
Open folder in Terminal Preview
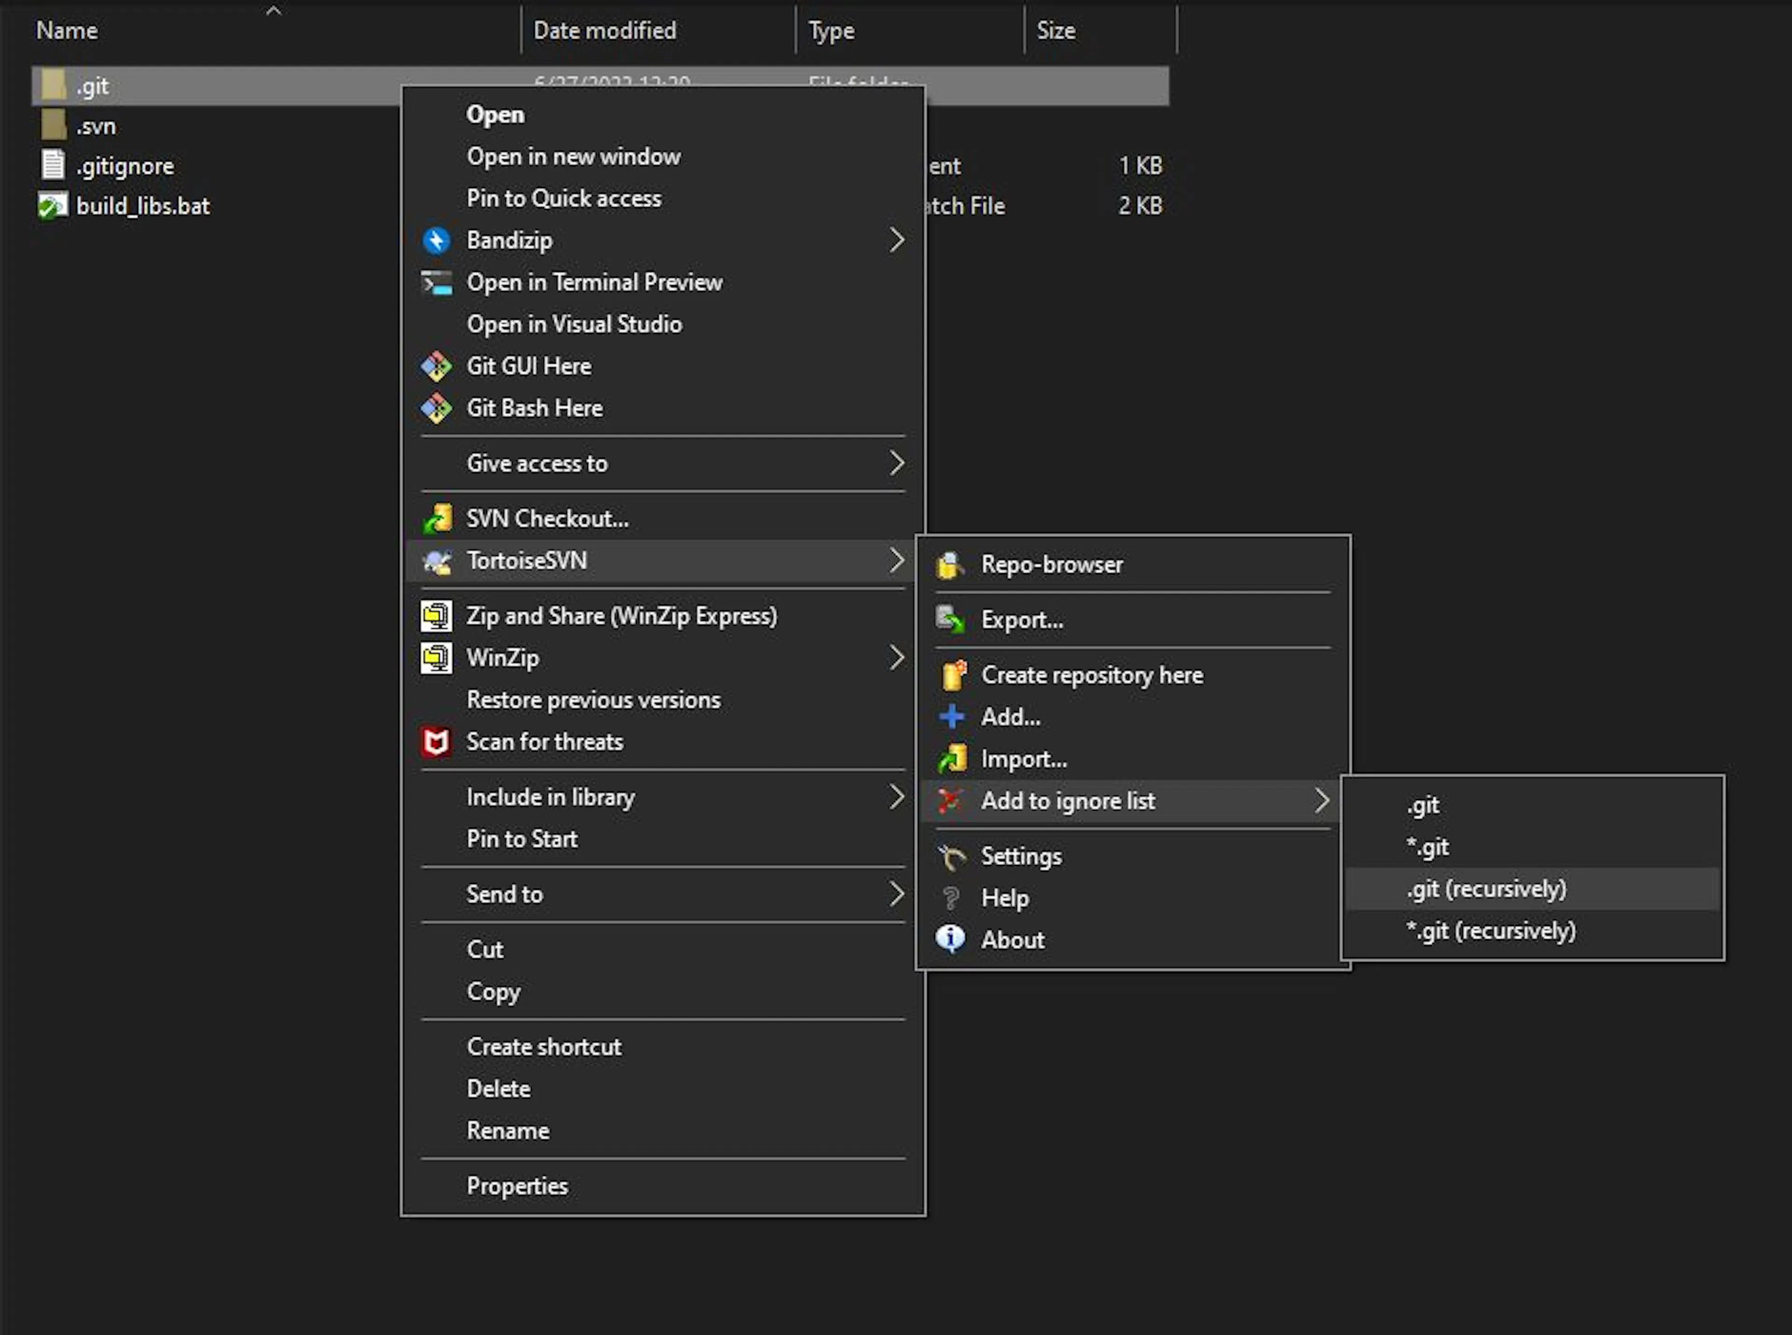click(595, 282)
